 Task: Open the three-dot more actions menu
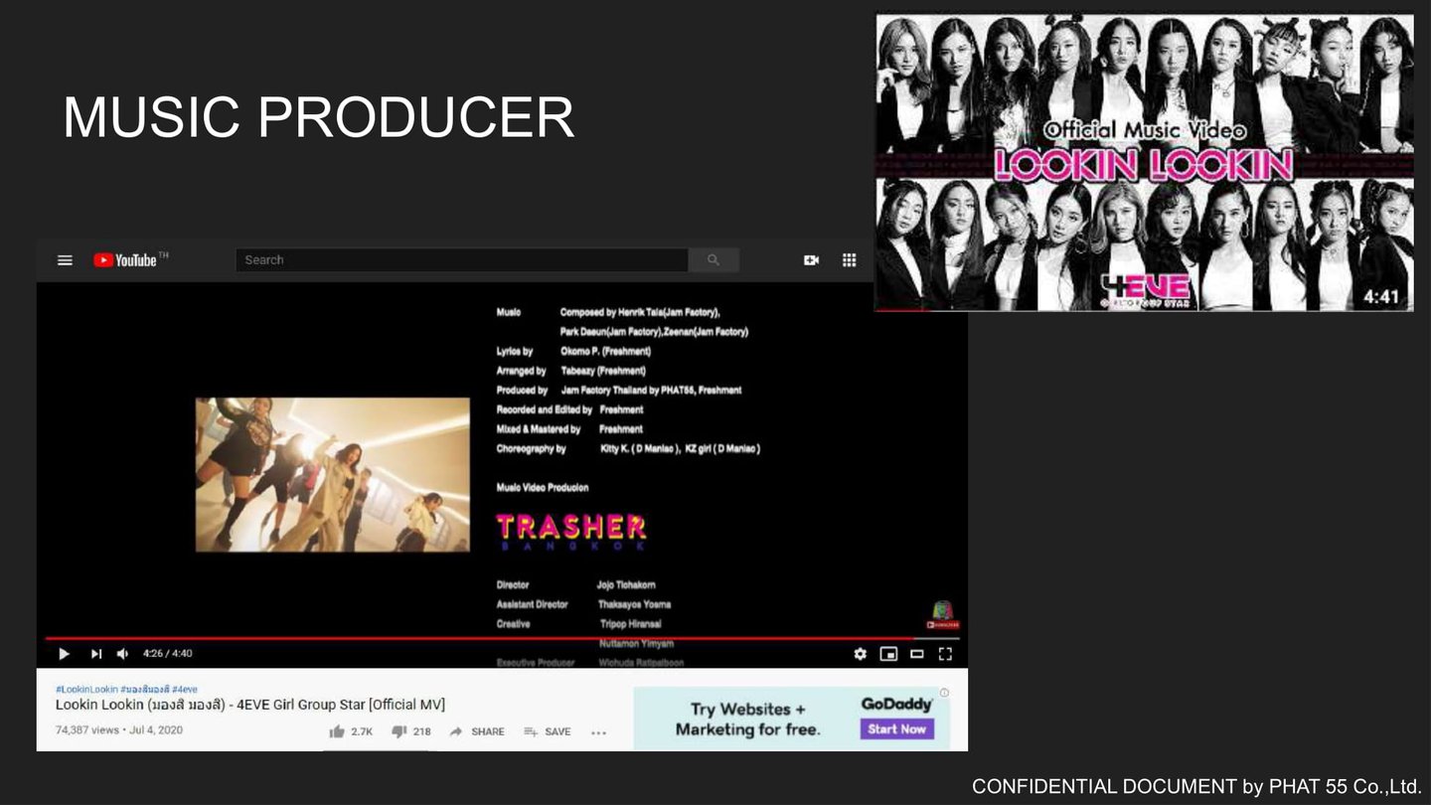[x=598, y=732]
